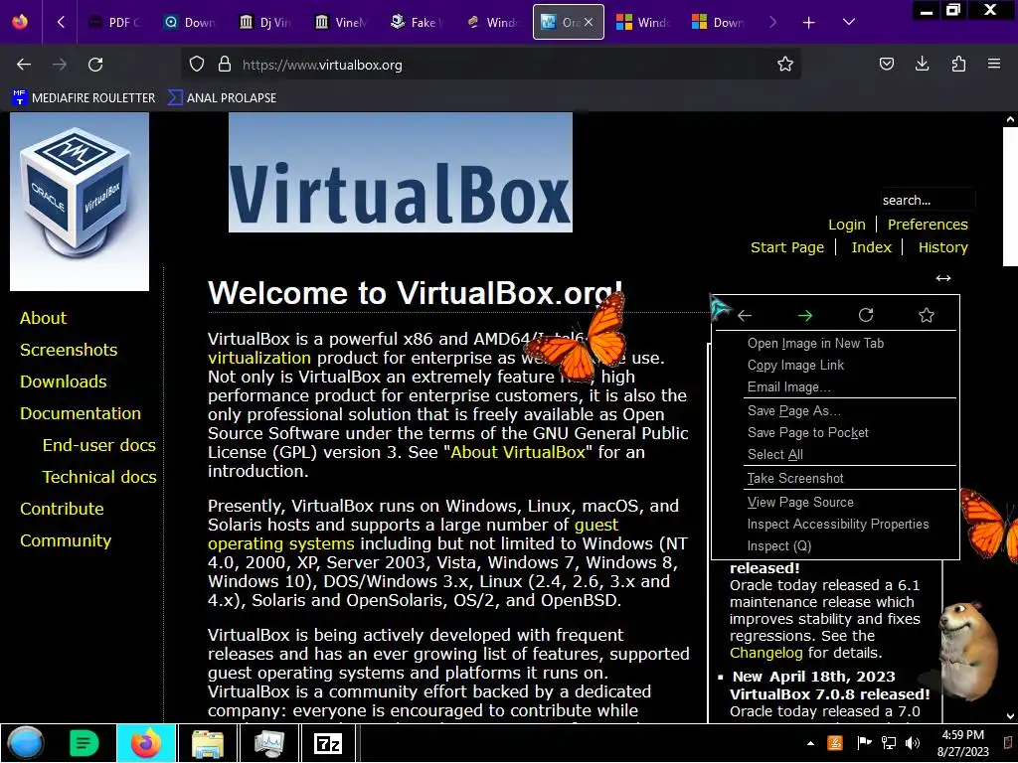Choose View Page Source entry
Image resolution: width=1018 pixels, height=763 pixels.
(x=835, y=502)
